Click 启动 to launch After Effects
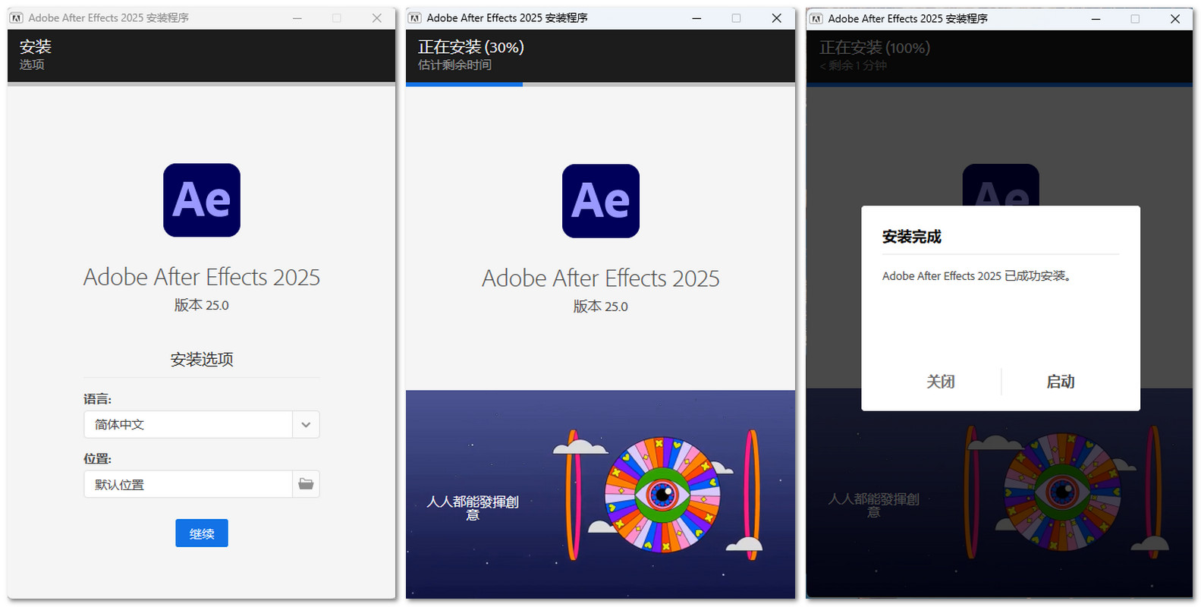 coord(1060,382)
